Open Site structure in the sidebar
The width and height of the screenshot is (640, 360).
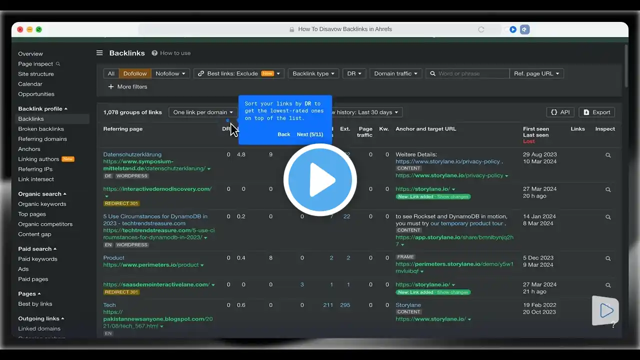tap(36, 74)
